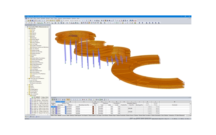Click the next module arrow beside RF-LAMINATE box

point(84,21)
